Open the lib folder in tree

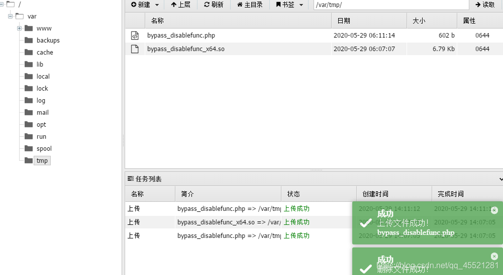click(40, 64)
